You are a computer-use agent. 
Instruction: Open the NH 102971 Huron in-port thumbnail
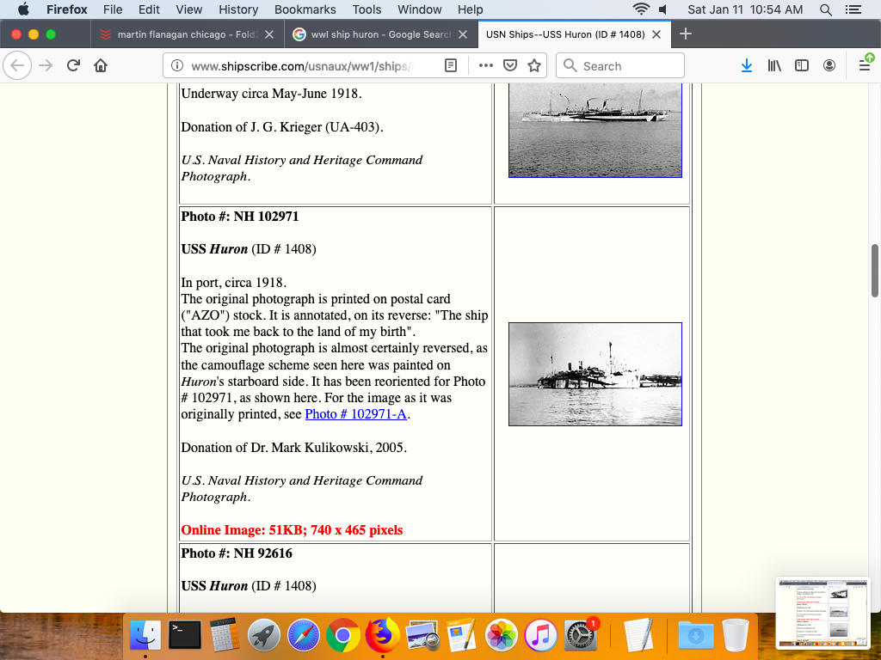(595, 374)
